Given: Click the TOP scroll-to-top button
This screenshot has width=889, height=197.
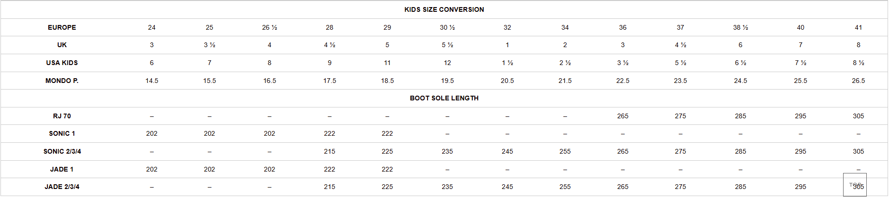Looking at the screenshot, I should pos(854,185).
